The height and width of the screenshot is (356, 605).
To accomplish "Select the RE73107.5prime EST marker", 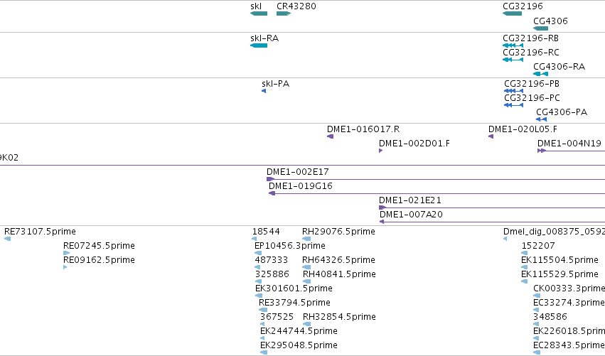I will click(x=7, y=239).
